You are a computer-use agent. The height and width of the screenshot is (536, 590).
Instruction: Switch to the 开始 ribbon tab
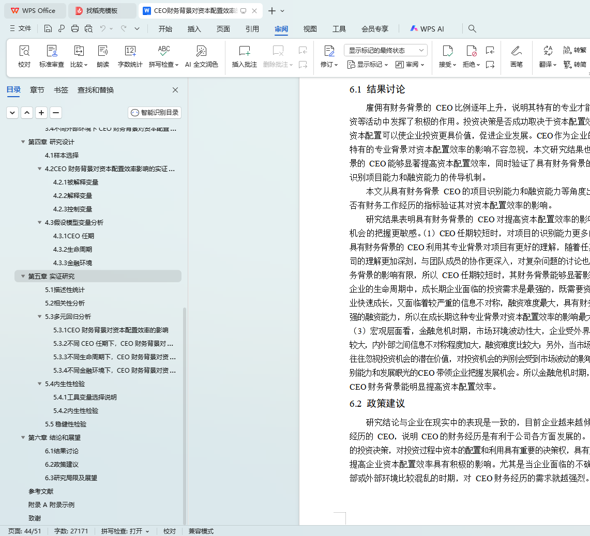(165, 29)
